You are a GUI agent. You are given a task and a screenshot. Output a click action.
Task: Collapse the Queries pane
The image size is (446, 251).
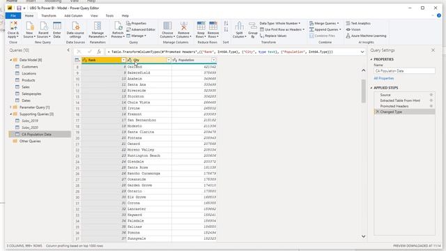(68, 50)
